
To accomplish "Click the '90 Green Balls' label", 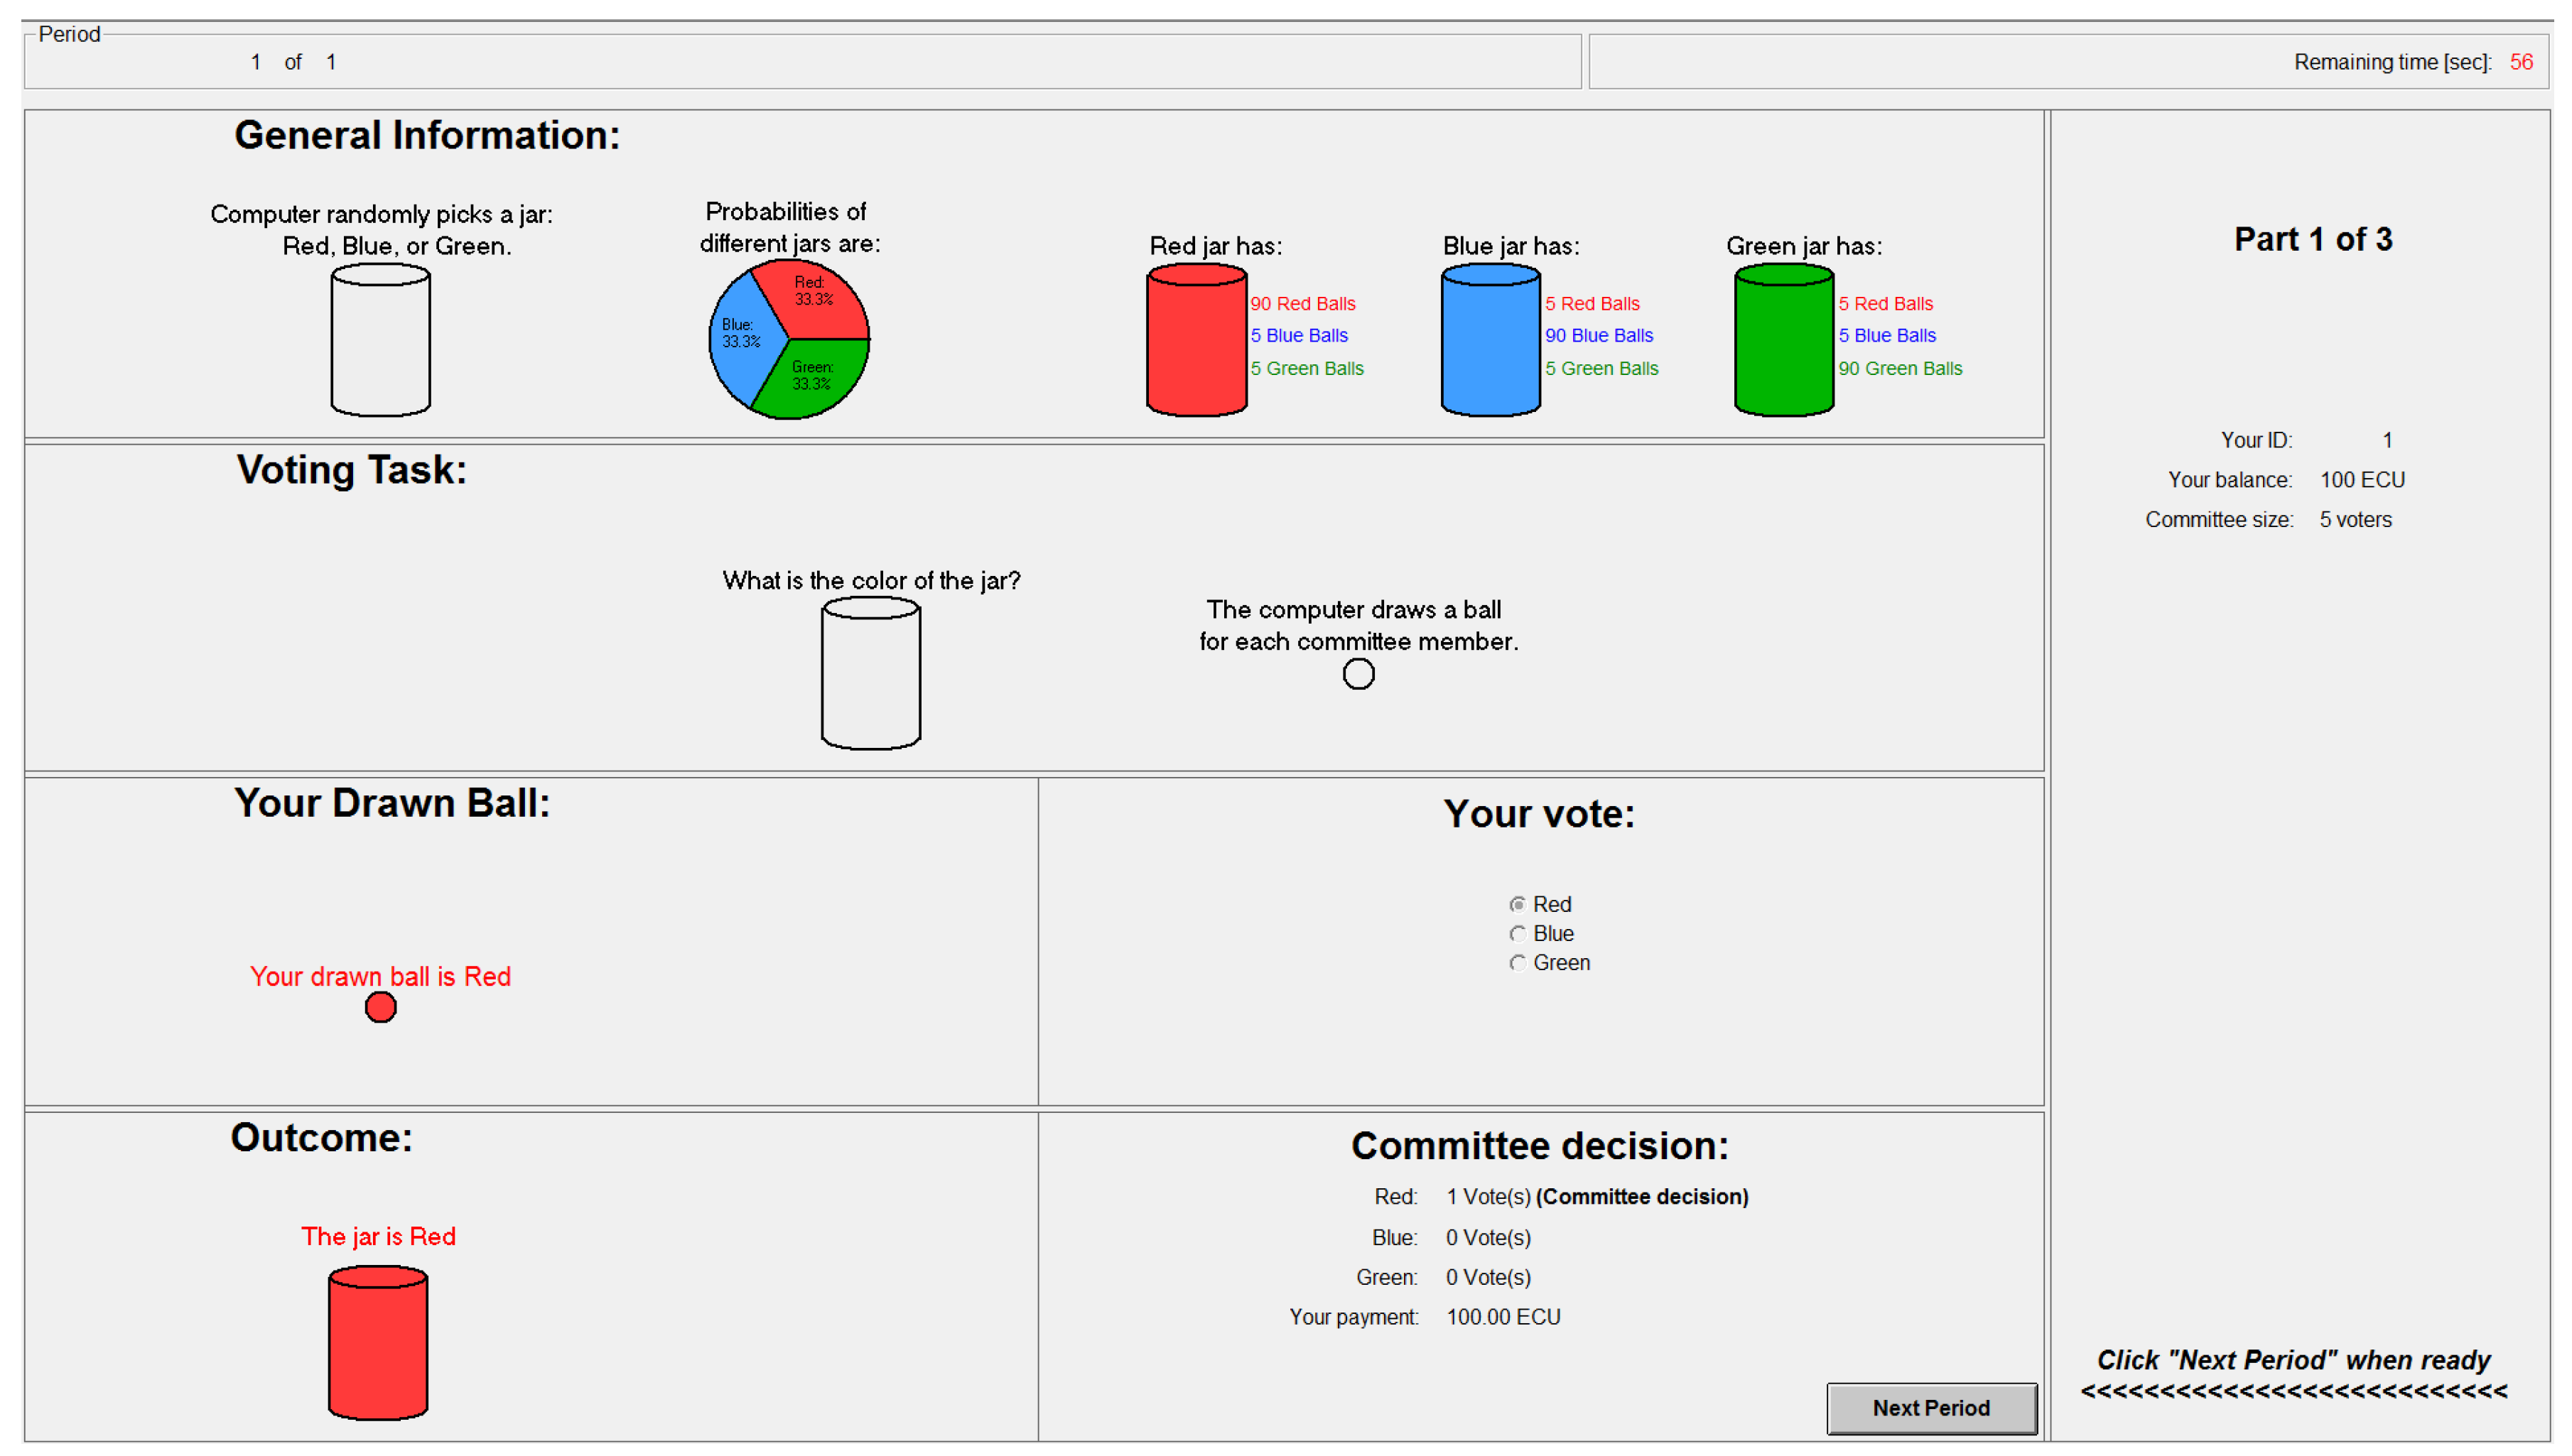I will click(x=1900, y=368).
